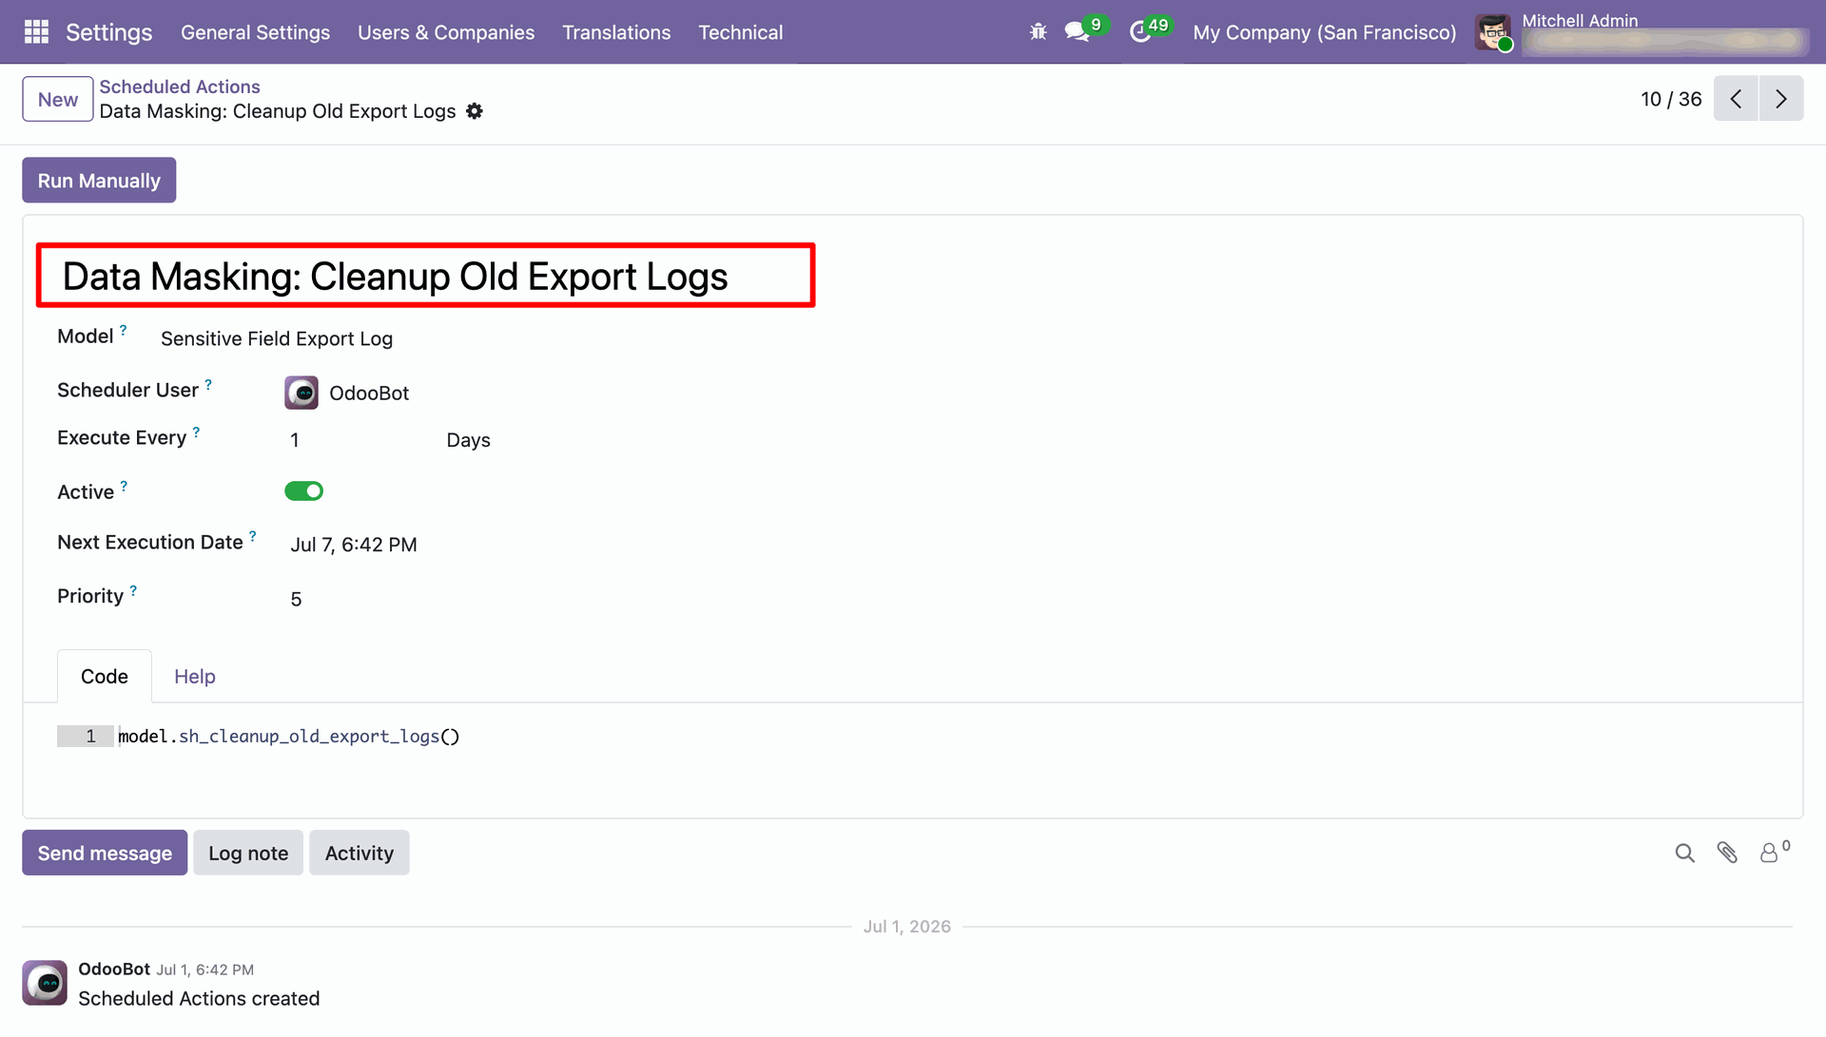Open the company switcher My Company (San Francisco)
Image resolution: width=1826 pixels, height=1037 pixels.
tap(1324, 32)
